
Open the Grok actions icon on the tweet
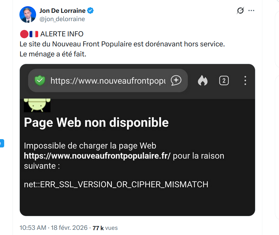point(240,11)
